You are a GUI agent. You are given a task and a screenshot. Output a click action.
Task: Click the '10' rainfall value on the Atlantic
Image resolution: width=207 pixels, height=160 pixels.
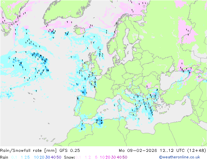pyautogui.click(x=47, y=70)
